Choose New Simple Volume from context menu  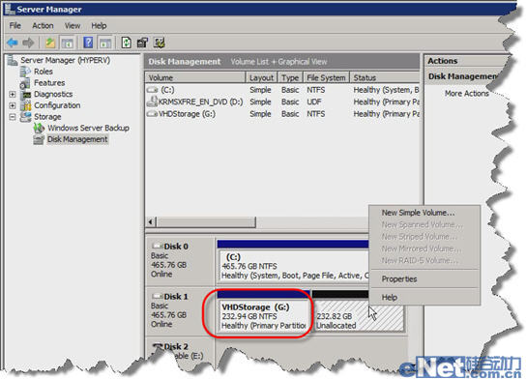tap(418, 213)
